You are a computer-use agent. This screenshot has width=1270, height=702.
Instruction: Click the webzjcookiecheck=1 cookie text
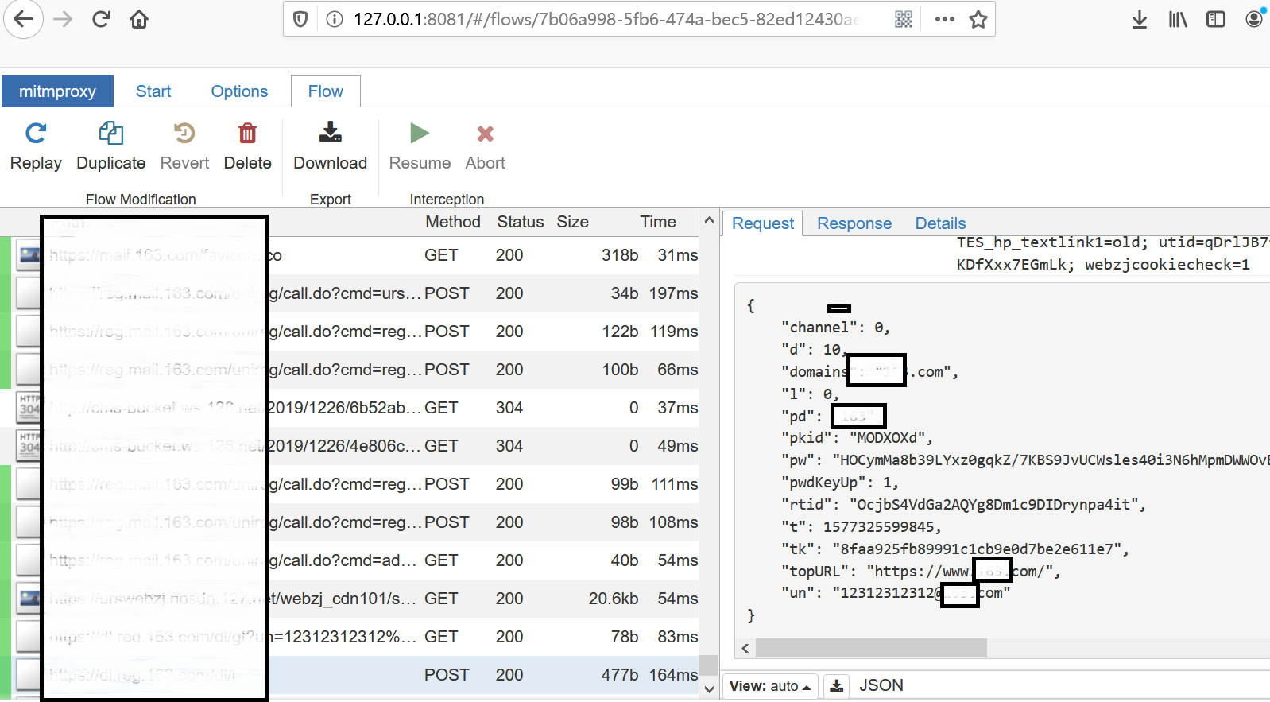[x=1167, y=265]
